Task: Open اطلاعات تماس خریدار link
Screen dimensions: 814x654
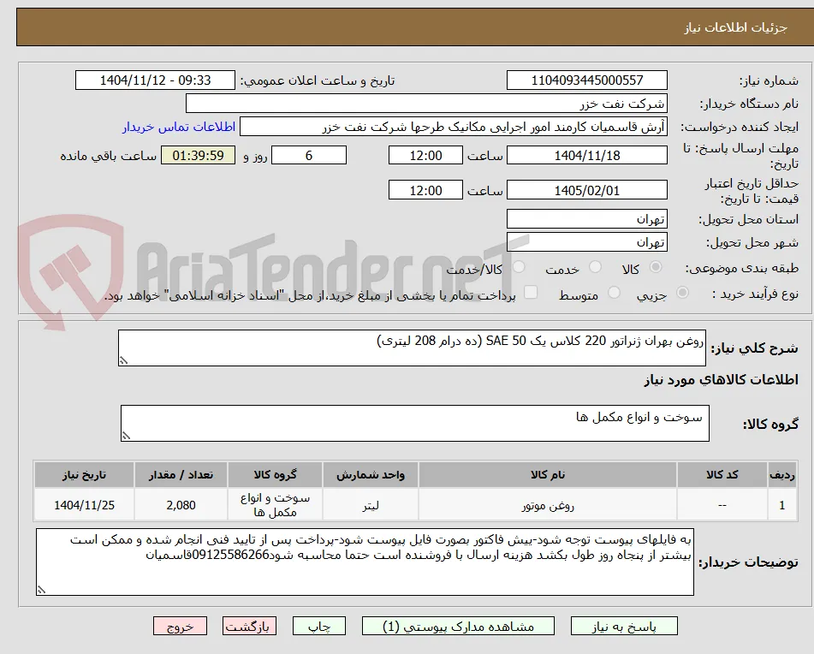Action: (x=179, y=128)
